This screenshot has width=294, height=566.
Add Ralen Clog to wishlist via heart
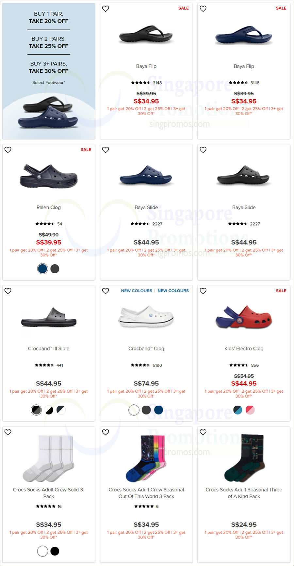pos(8,150)
